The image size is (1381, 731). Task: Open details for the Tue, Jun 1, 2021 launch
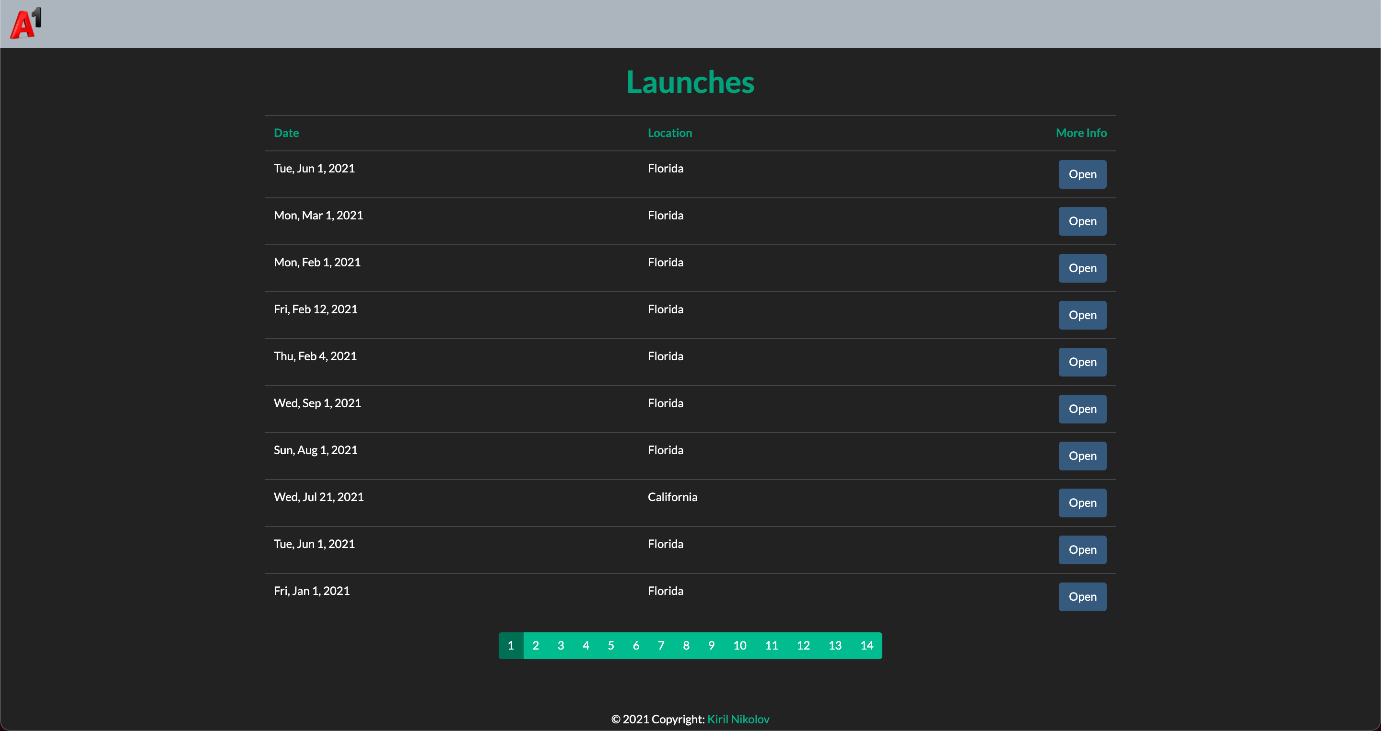click(1082, 174)
